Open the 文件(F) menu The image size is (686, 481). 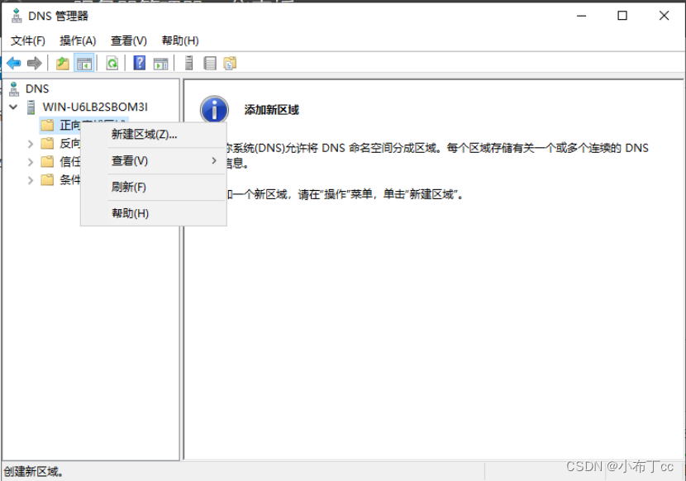click(x=28, y=40)
